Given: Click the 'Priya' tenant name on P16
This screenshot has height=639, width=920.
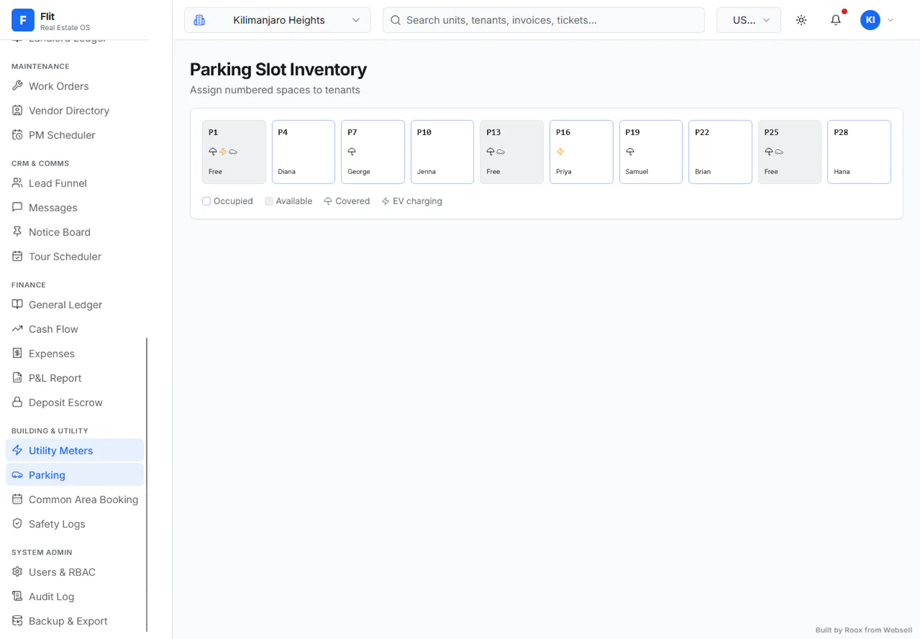Looking at the screenshot, I should (x=563, y=172).
